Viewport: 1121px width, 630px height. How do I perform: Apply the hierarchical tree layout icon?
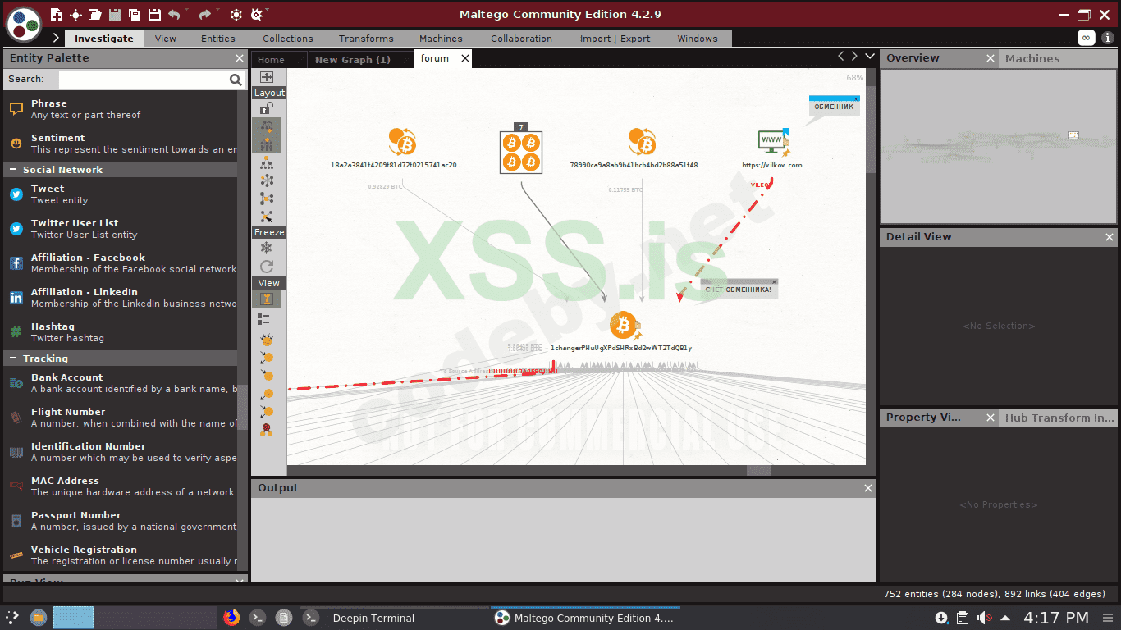(x=267, y=162)
